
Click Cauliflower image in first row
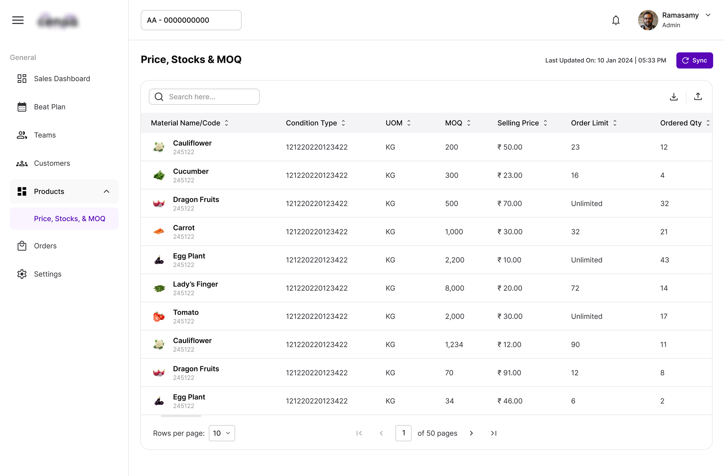[159, 147]
